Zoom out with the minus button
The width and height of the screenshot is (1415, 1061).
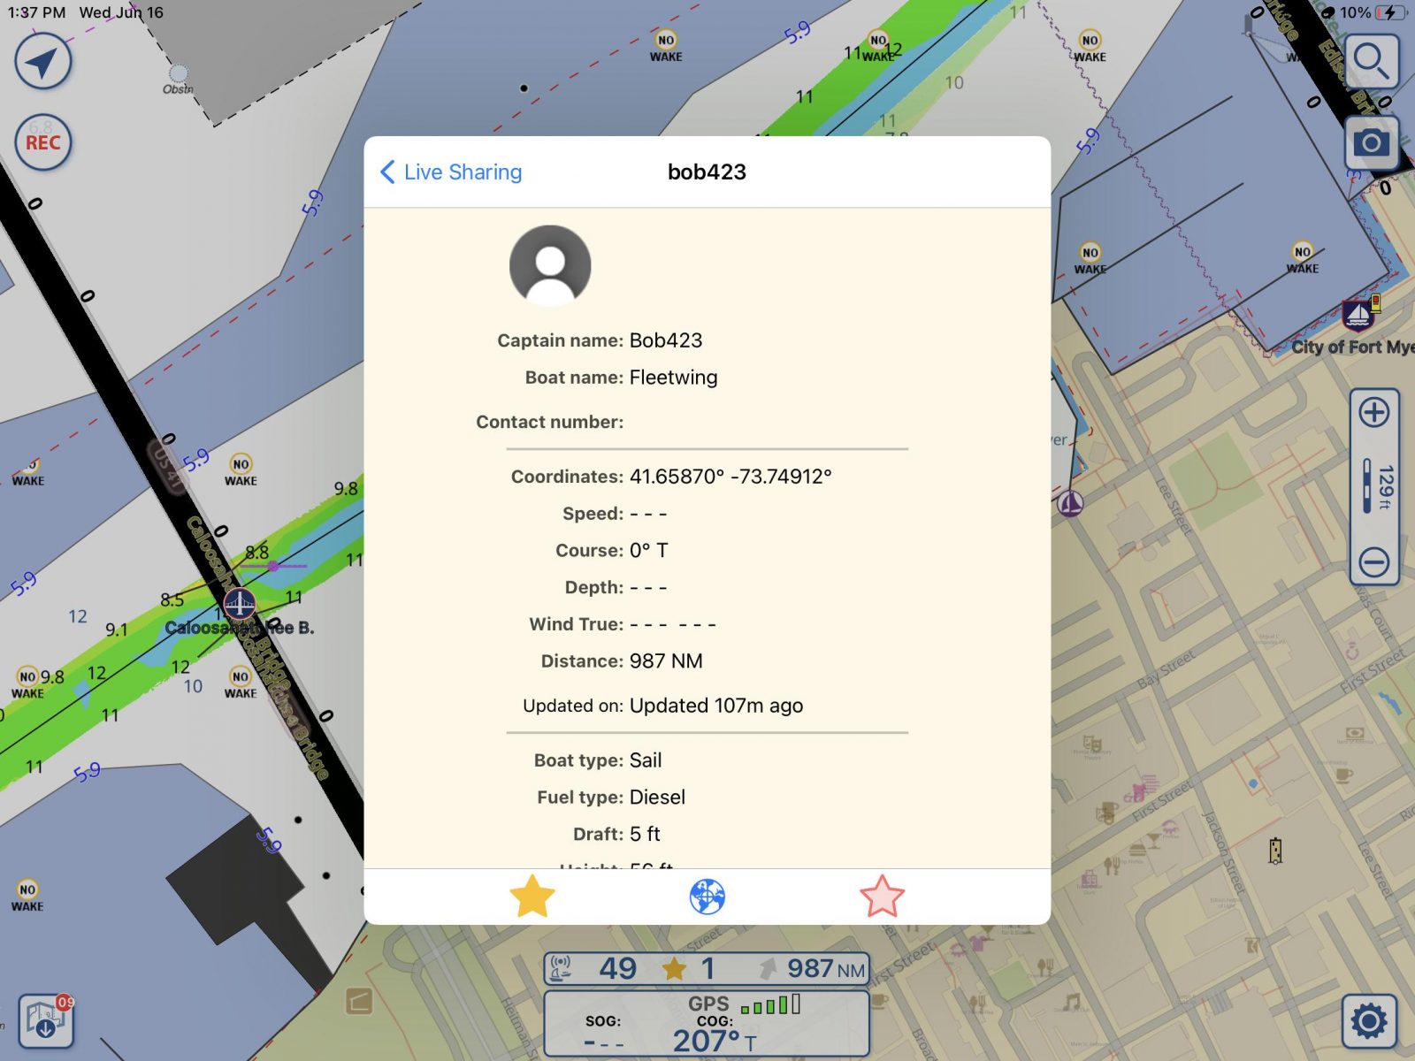tap(1373, 561)
